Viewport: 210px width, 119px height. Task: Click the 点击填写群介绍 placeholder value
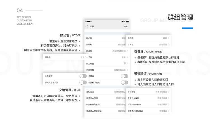point(119,51)
